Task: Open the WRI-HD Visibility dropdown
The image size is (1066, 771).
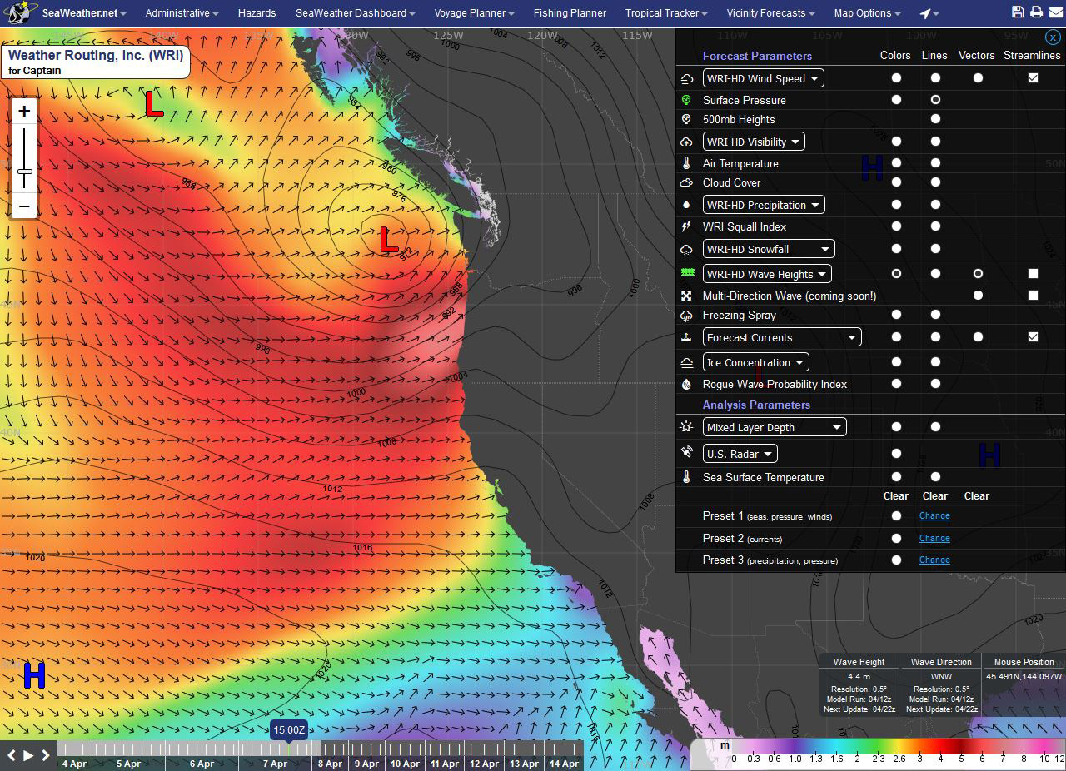Action: coord(754,142)
